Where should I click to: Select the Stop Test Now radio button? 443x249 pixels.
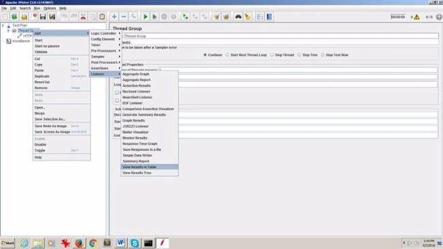tap(322, 55)
